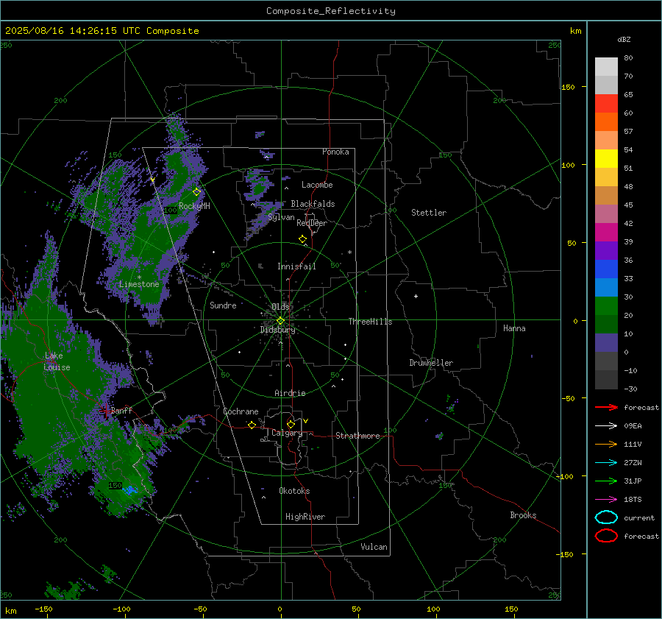Pick the green 31JP arrow icon

pos(606,481)
